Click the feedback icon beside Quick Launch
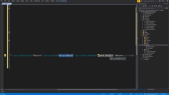The height and width of the screenshot is (95, 169). (142, 1)
